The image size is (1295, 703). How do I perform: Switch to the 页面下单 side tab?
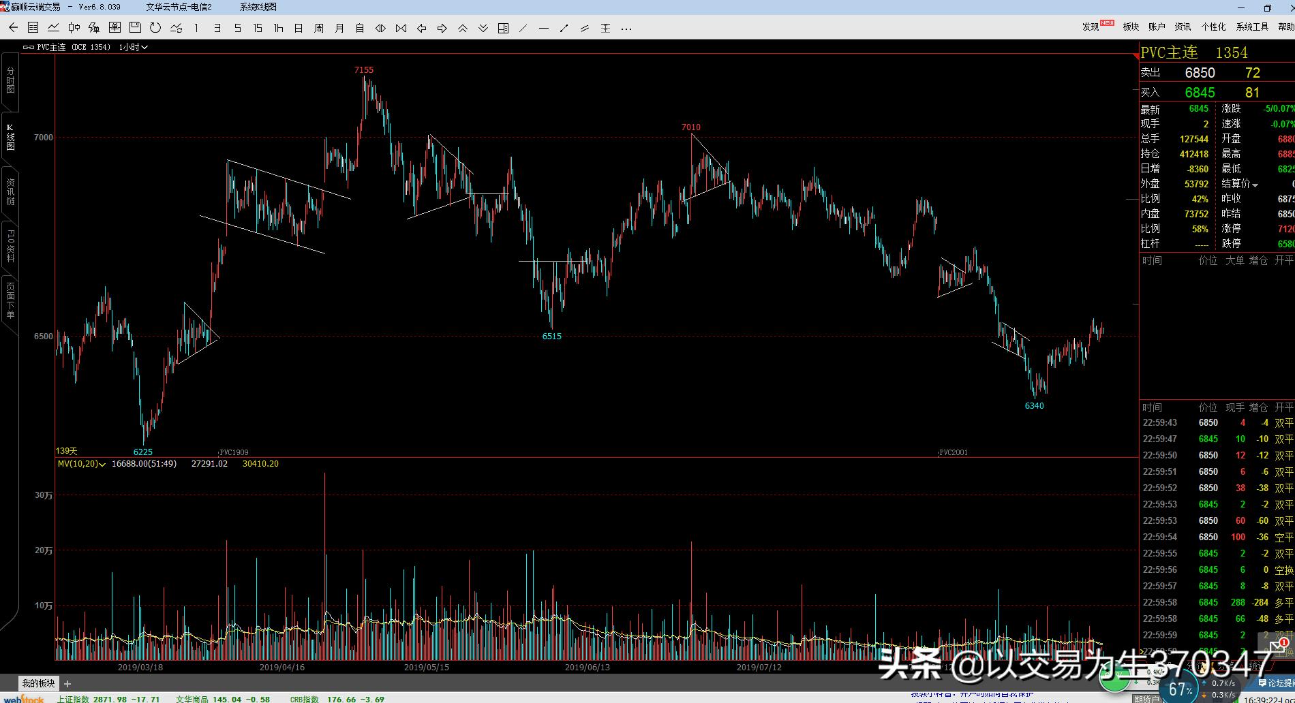(10, 300)
